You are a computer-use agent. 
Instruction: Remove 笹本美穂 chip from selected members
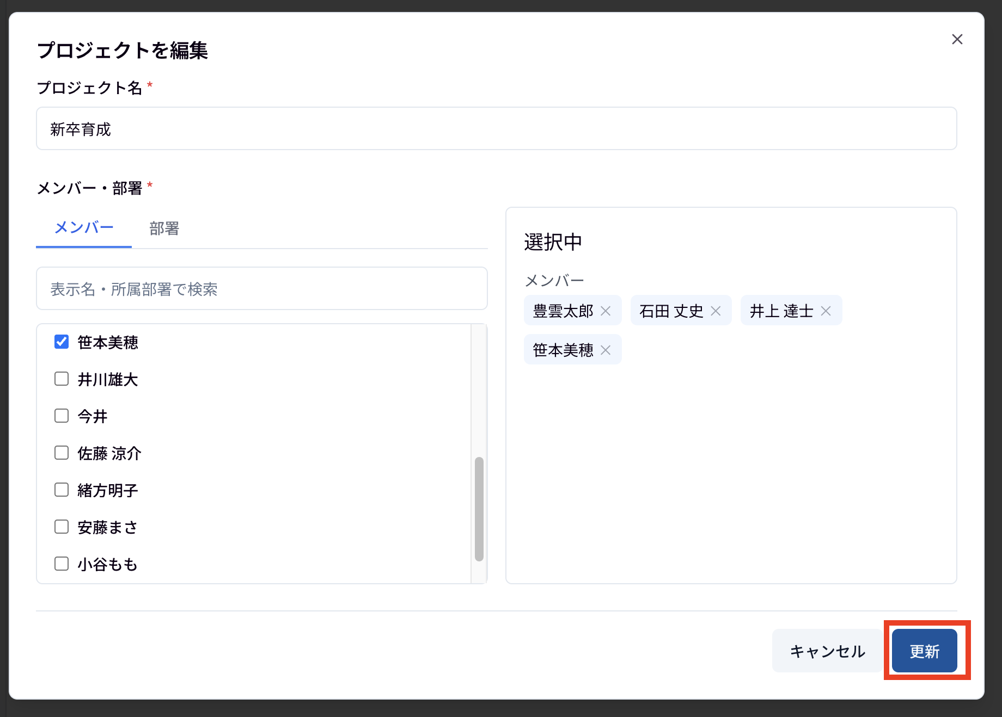606,350
